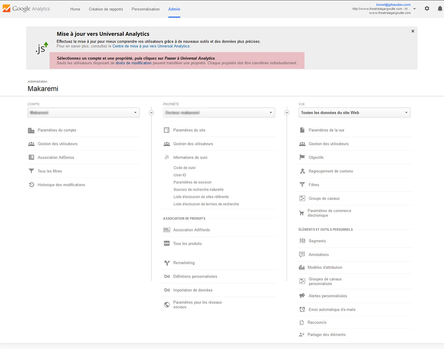Close the Universal Analytics upgrade banner
This screenshot has height=349, width=444.
(x=413, y=31)
